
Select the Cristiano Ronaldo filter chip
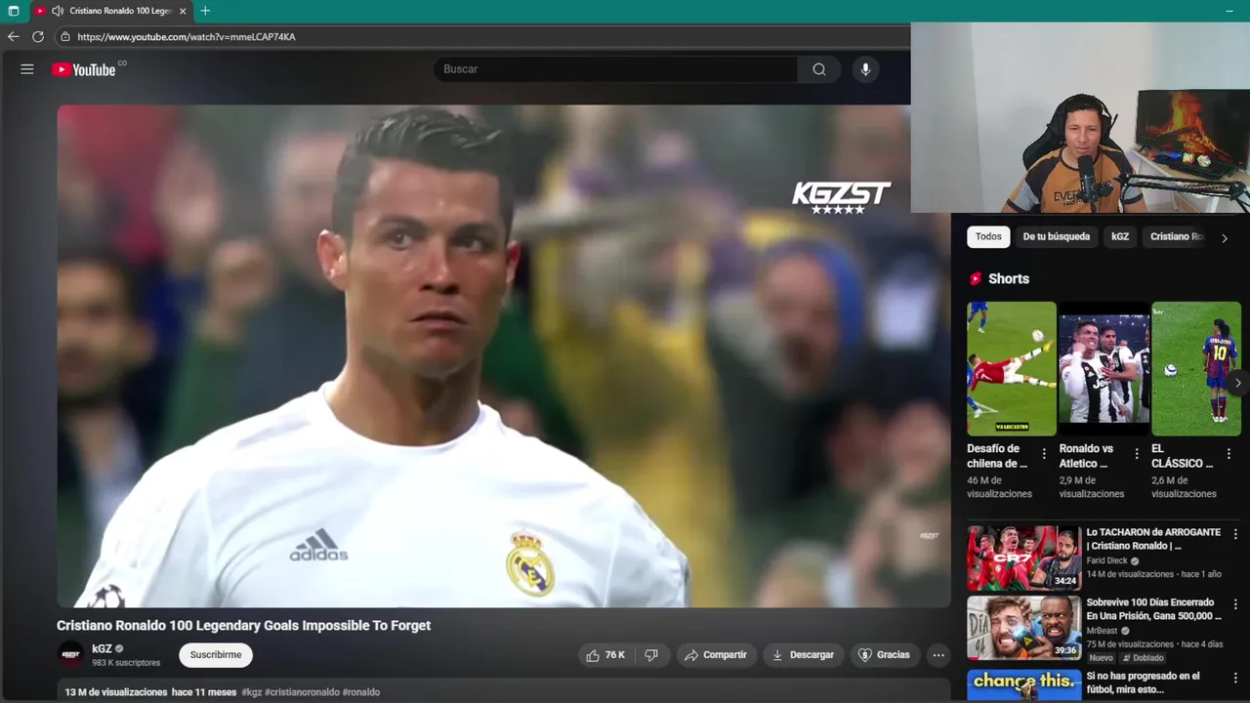click(1177, 236)
